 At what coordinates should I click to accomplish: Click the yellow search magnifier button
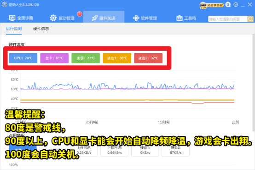pos(250,19)
